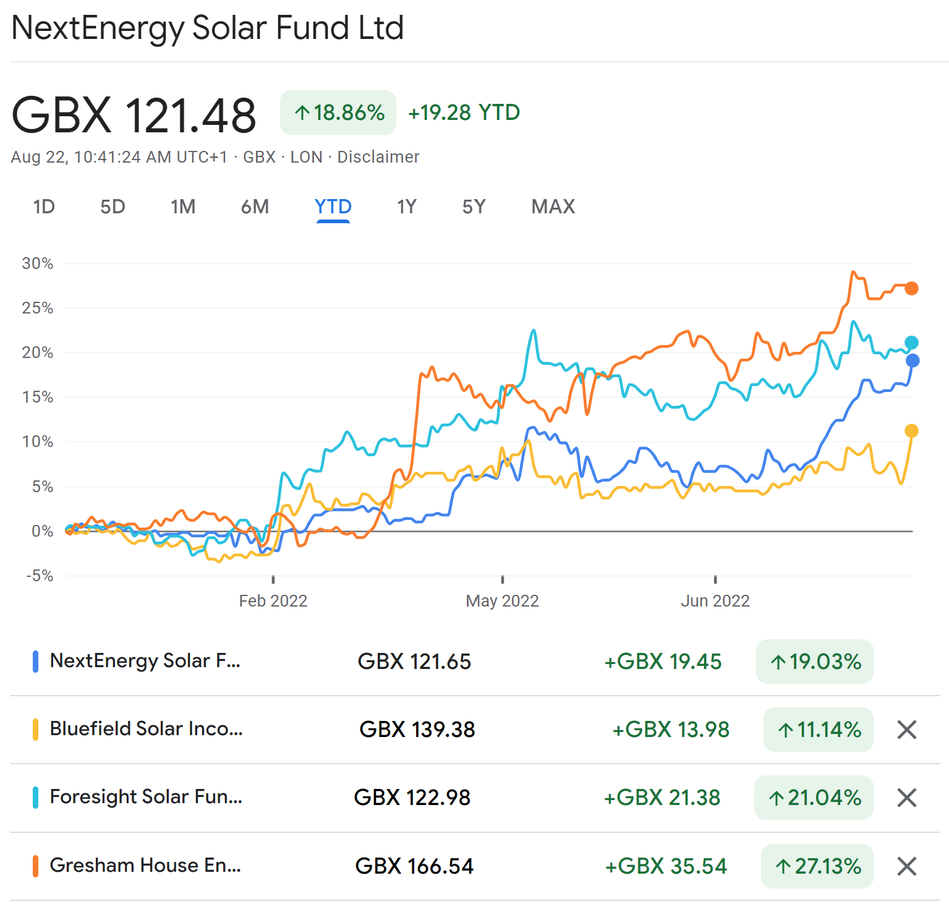Remove Bluefield Solar from the comparison
Screen dimensions: 949x912
906,730
